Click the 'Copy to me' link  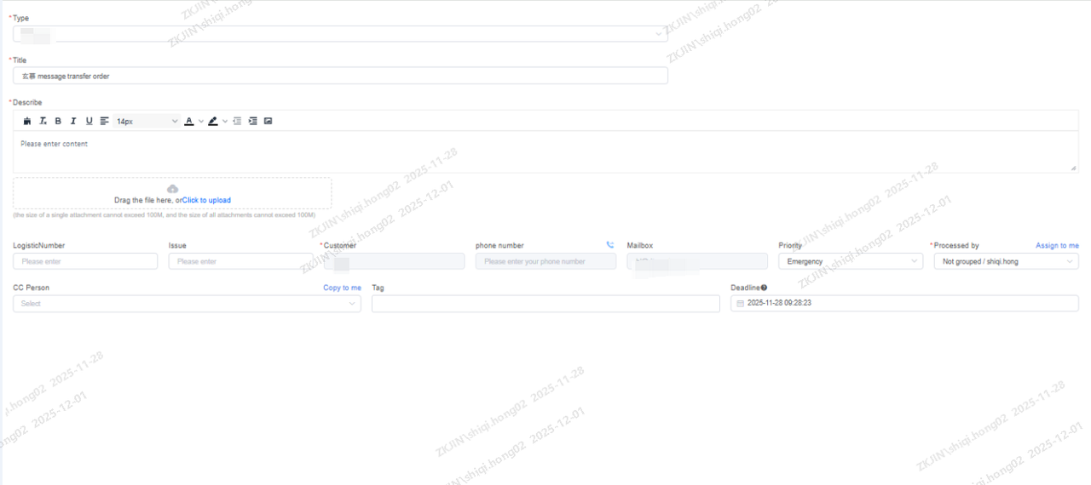342,288
